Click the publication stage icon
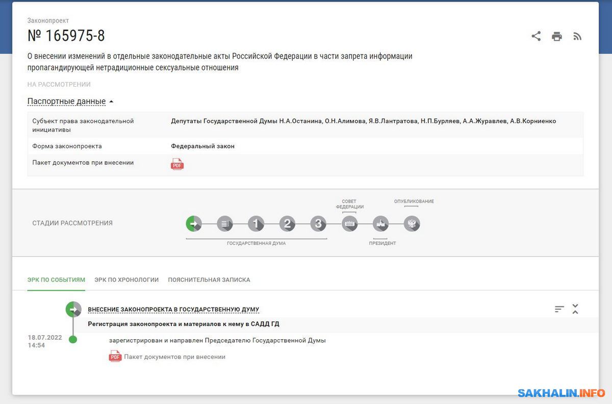Viewport: 612px width, 404px height. coord(412,223)
